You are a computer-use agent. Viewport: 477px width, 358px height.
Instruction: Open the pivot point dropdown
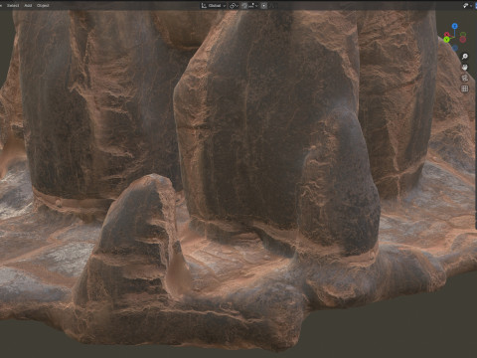point(234,6)
